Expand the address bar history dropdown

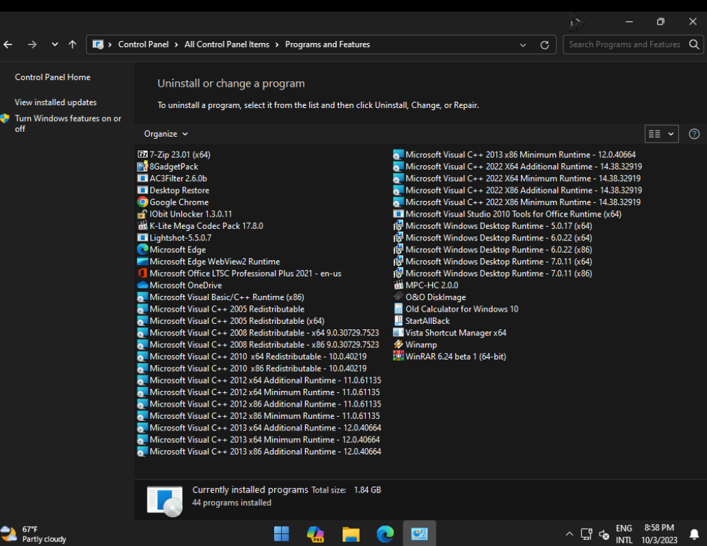(523, 44)
